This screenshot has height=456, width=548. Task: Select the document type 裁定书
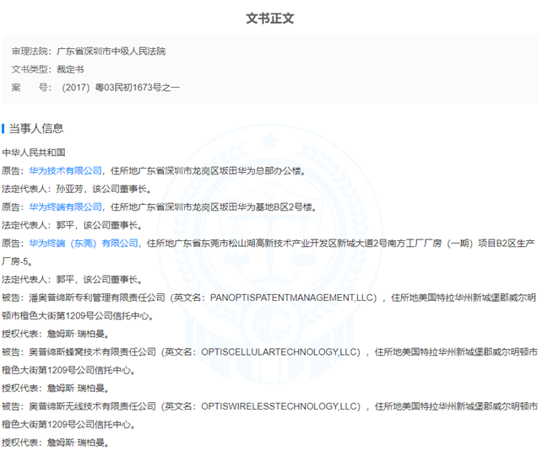(70, 69)
